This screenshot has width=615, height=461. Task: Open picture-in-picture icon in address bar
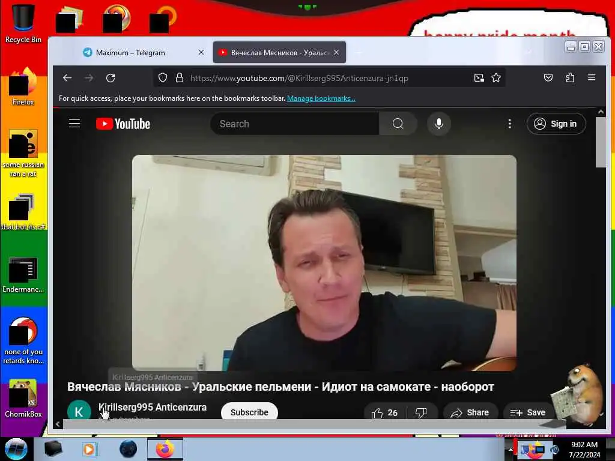[479, 78]
